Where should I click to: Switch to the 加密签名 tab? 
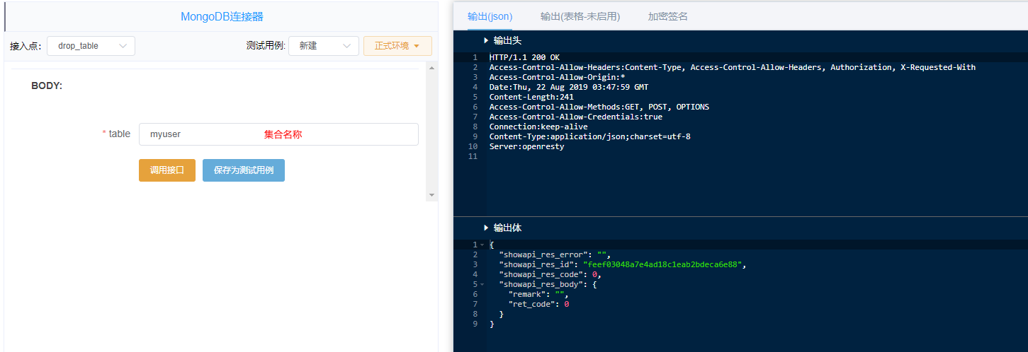click(x=667, y=16)
